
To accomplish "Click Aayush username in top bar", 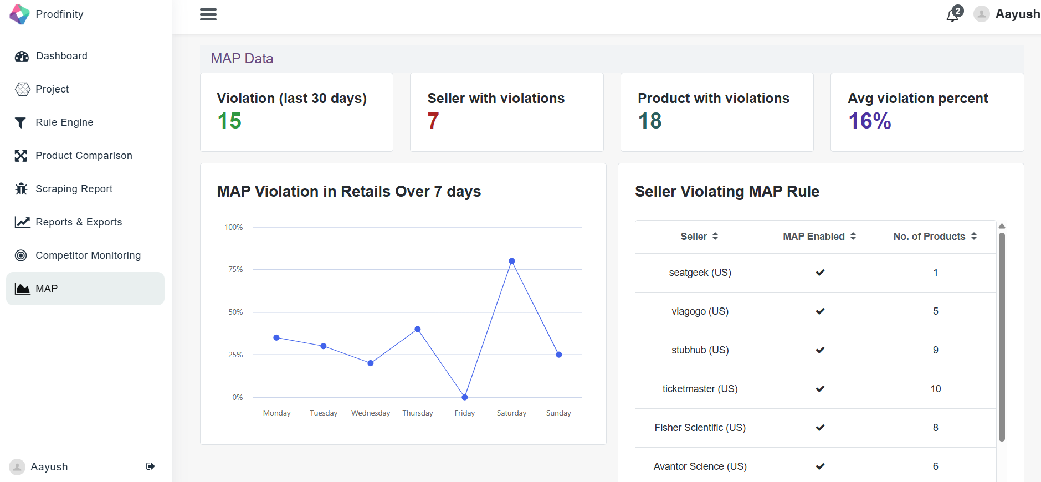I will click(x=1018, y=14).
